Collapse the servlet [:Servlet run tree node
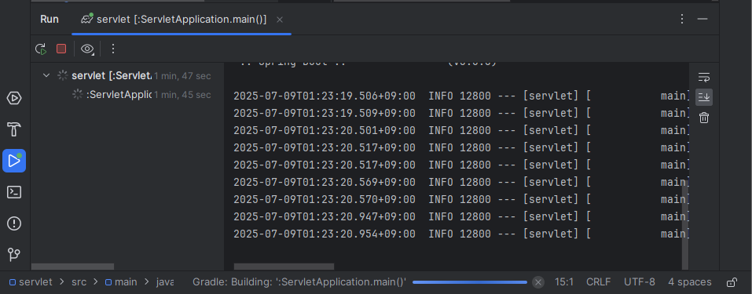Image resolution: width=752 pixels, height=294 pixels. tap(46, 75)
